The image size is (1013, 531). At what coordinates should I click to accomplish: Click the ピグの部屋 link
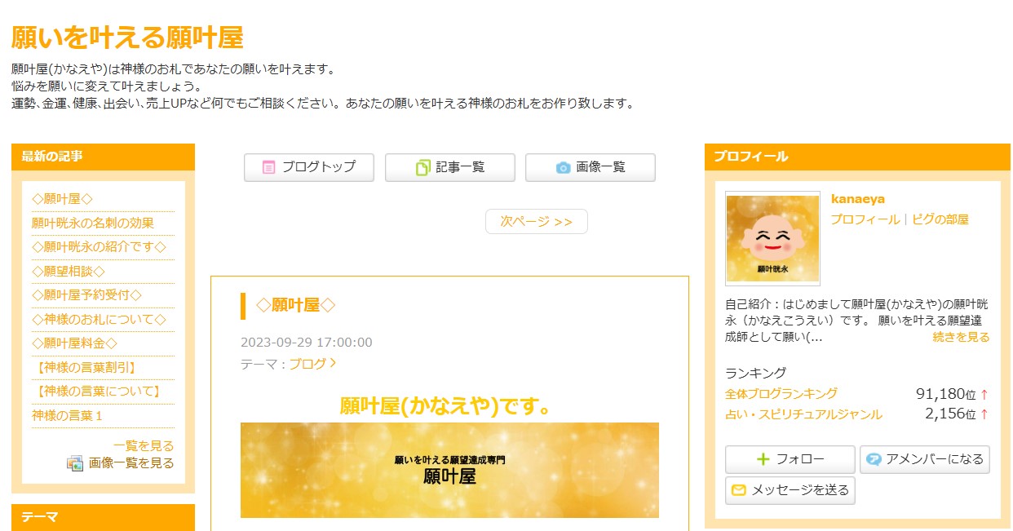coord(940,219)
